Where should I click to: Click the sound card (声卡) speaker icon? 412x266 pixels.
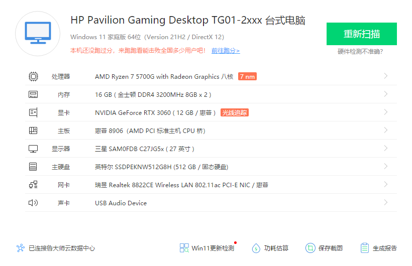33,203
